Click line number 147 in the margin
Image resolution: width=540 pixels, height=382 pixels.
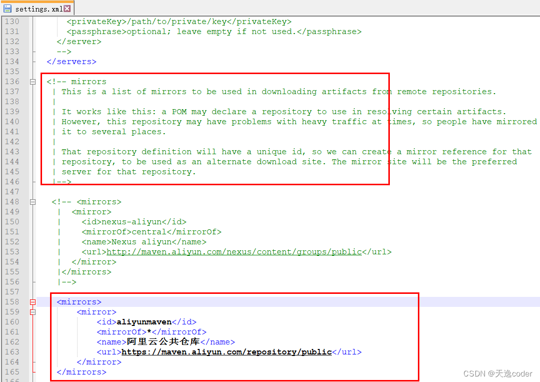(x=12, y=192)
